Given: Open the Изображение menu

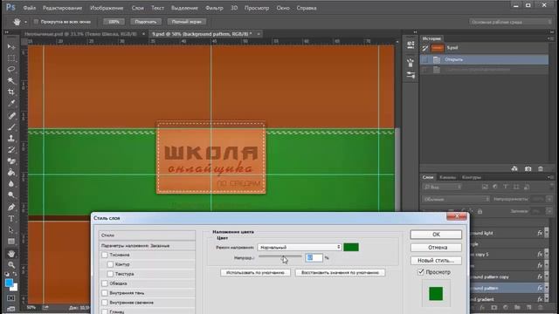Looking at the screenshot, I should tap(107, 8).
